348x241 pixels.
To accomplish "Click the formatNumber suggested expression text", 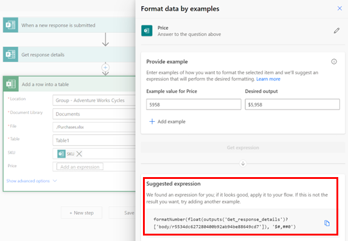I will pos(224,223).
